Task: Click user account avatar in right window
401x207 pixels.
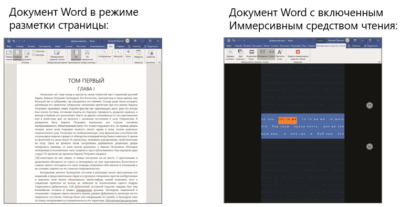Action: point(347,40)
